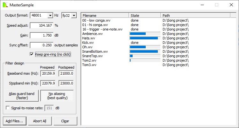Click the Speed adjust percentage field
This screenshot has width=239, height=128.
[x=42, y=25]
